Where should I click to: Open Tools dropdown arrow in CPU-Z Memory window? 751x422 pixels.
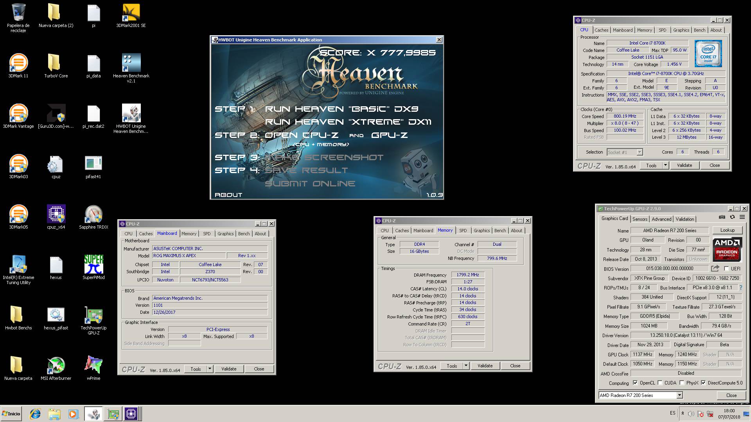(x=466, y=366)
